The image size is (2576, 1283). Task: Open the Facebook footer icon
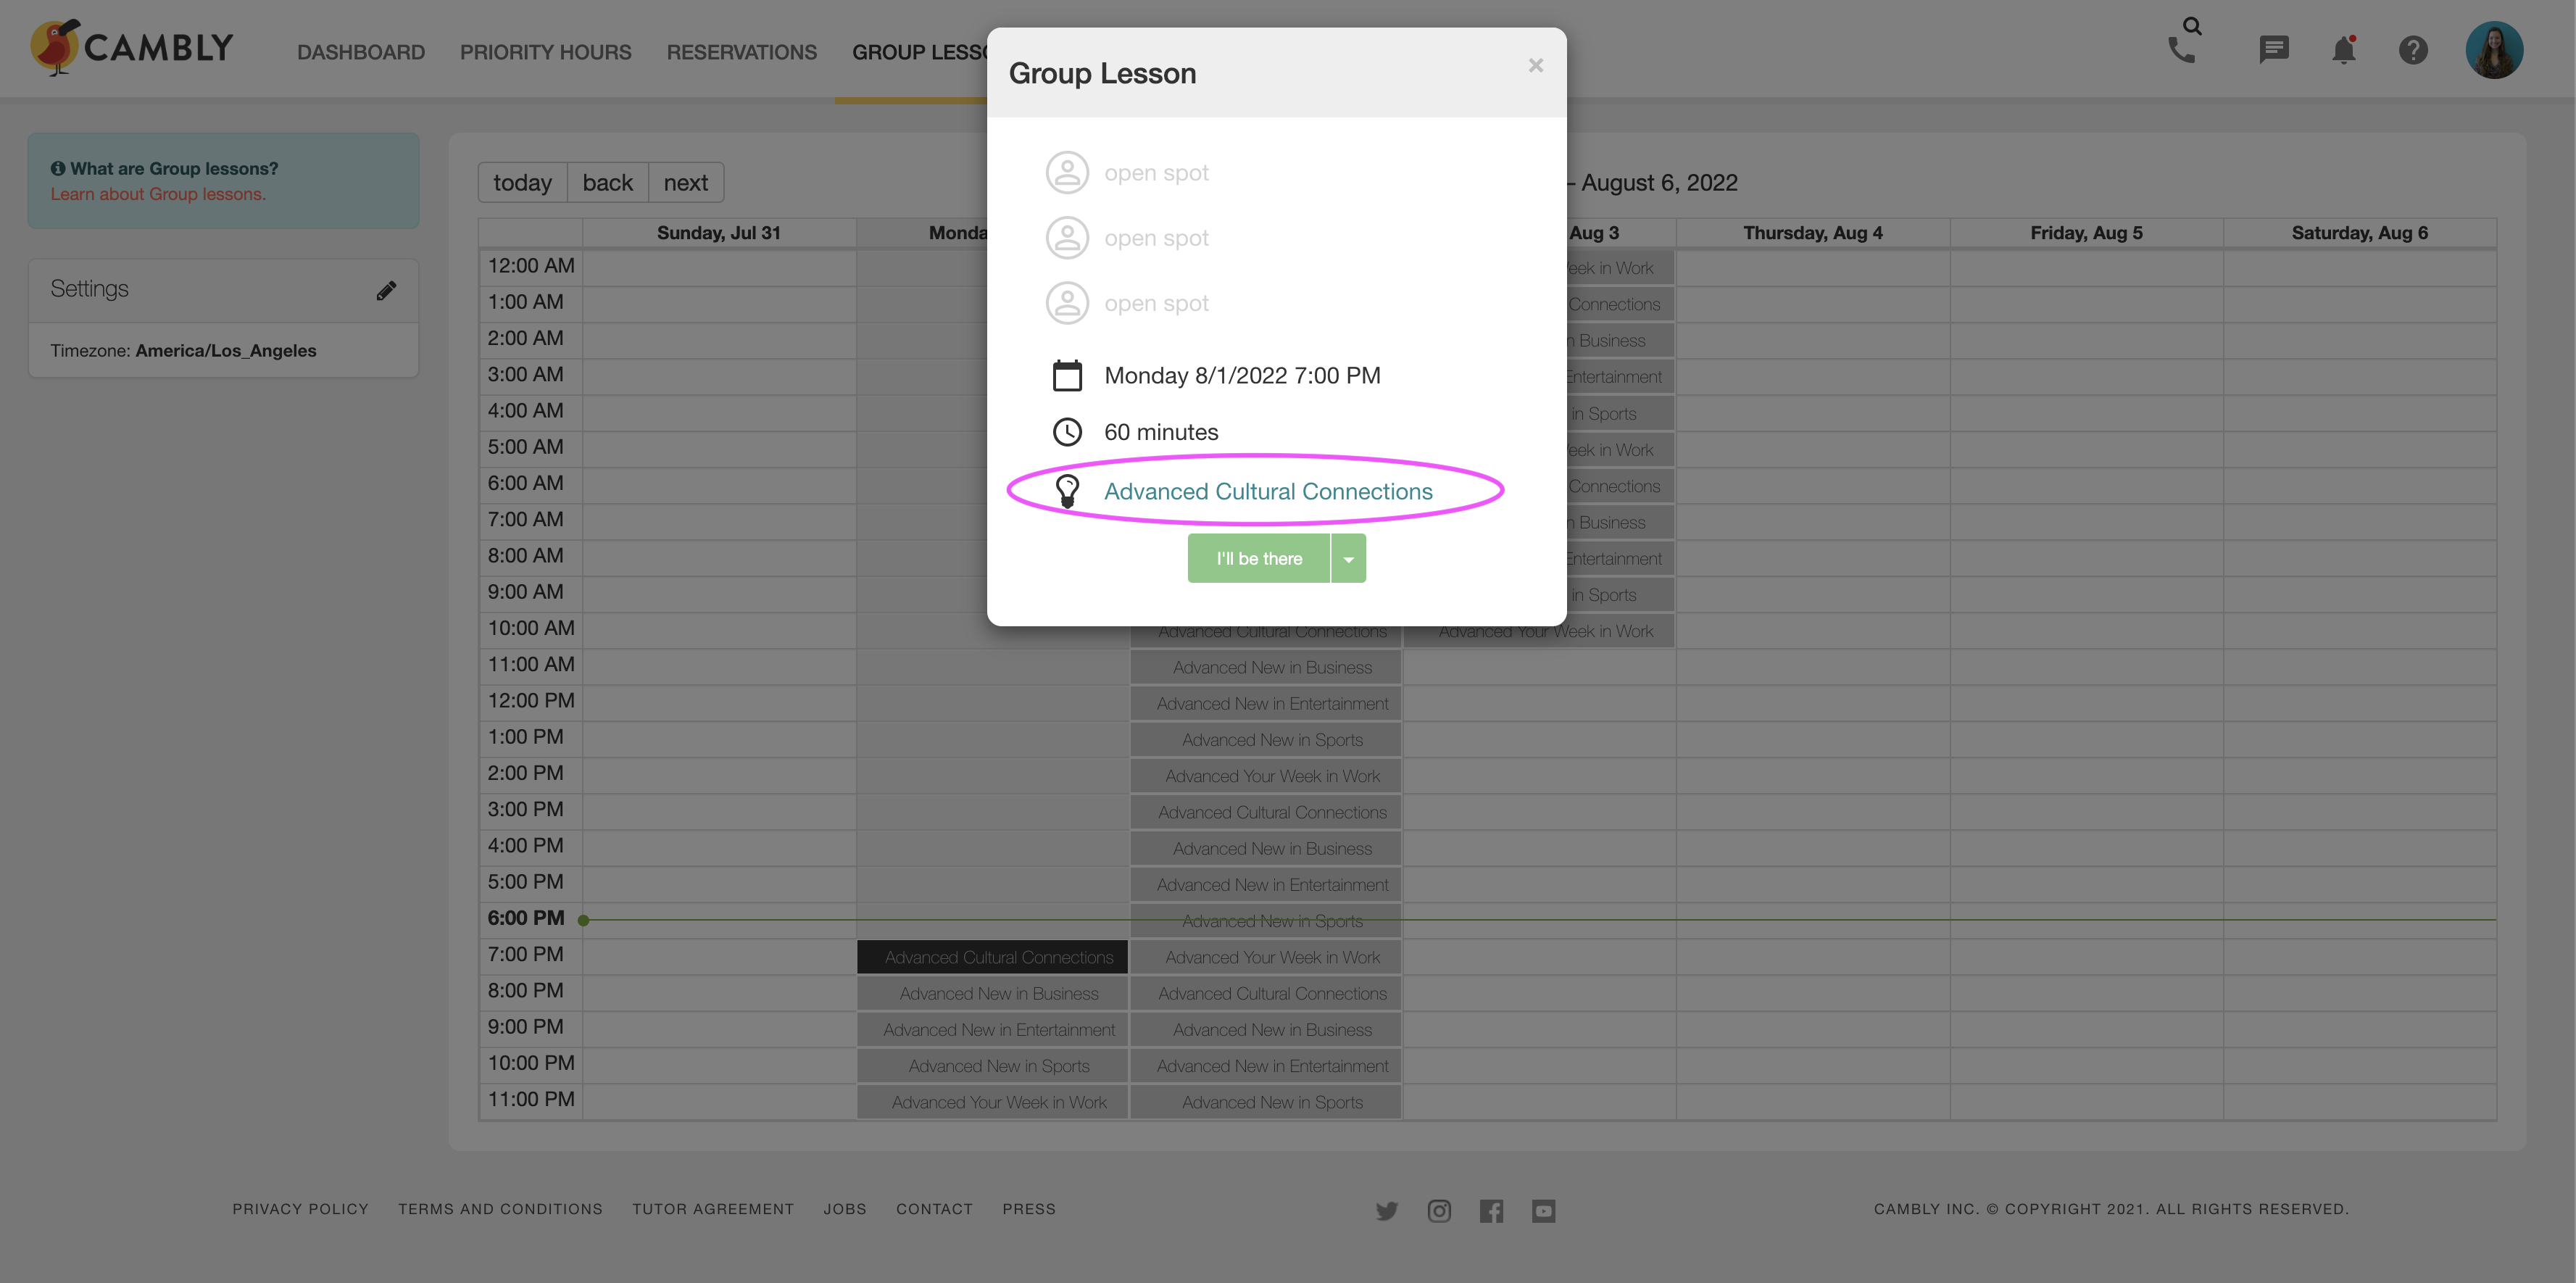[1491, 1211]
